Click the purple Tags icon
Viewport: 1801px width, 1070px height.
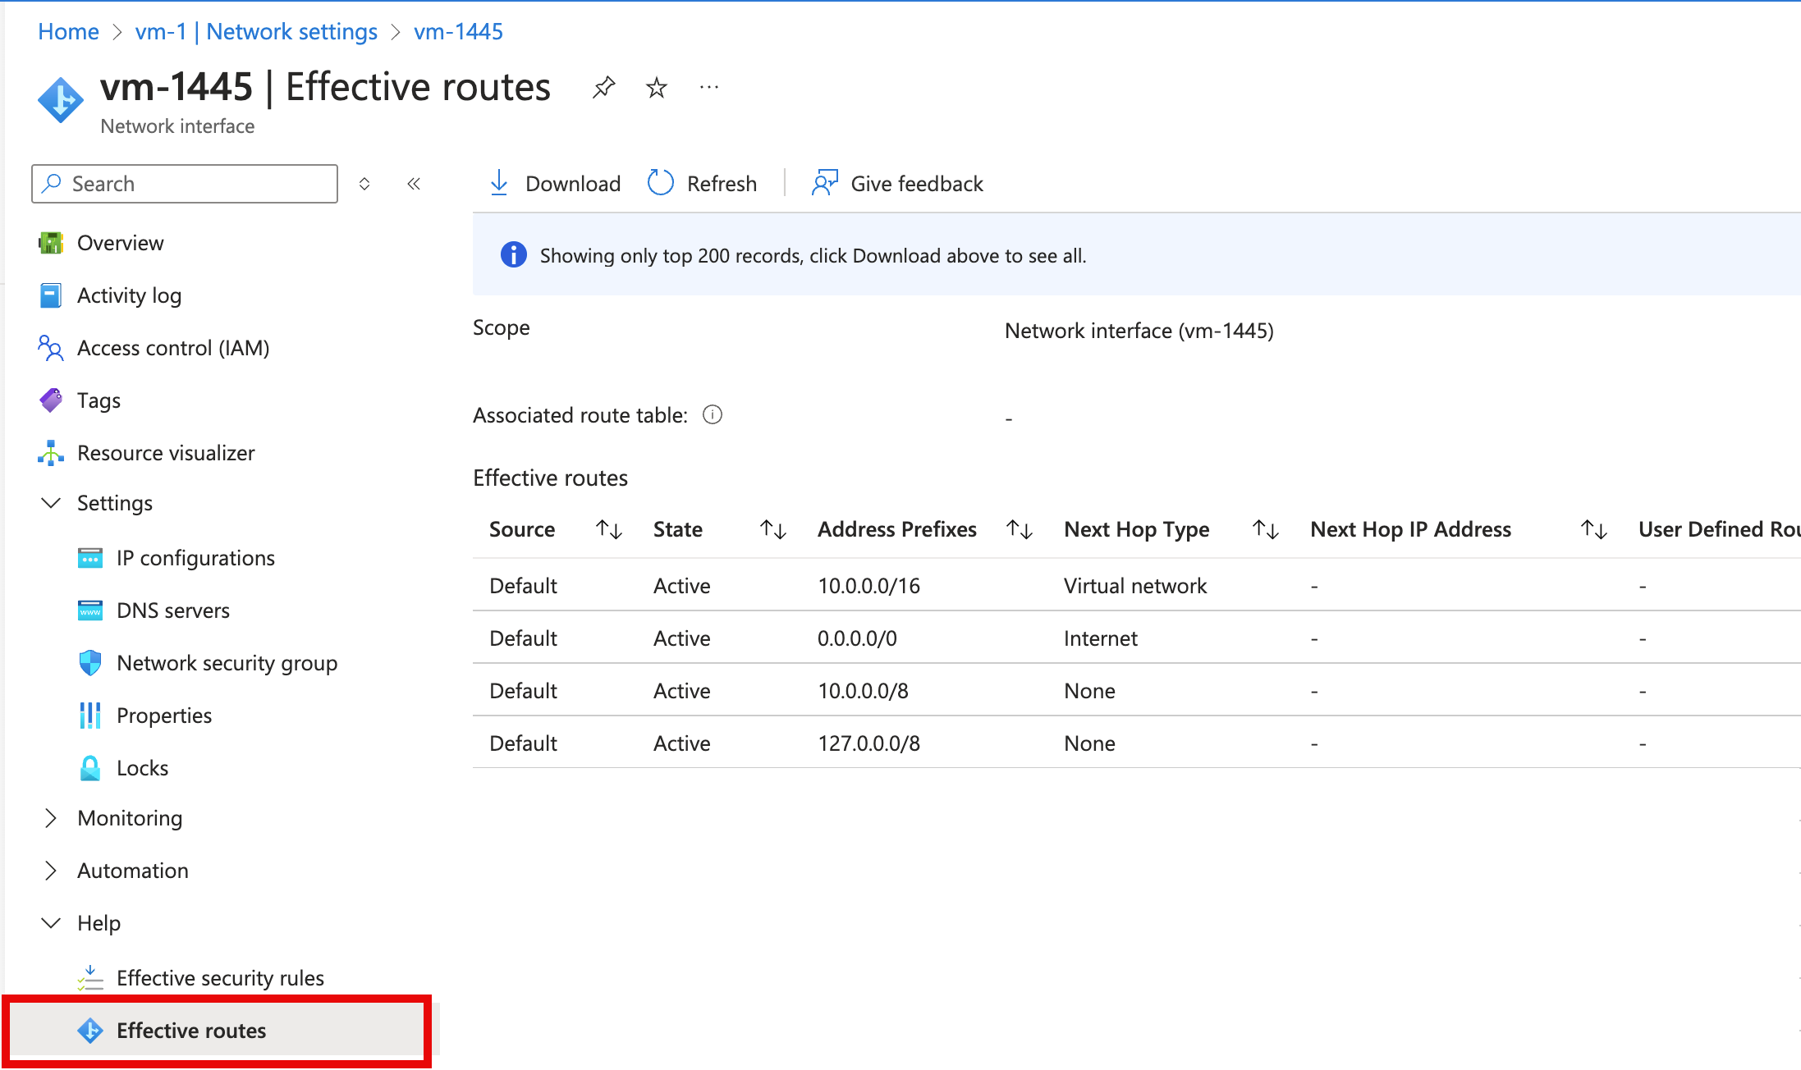tap(51, 400)
